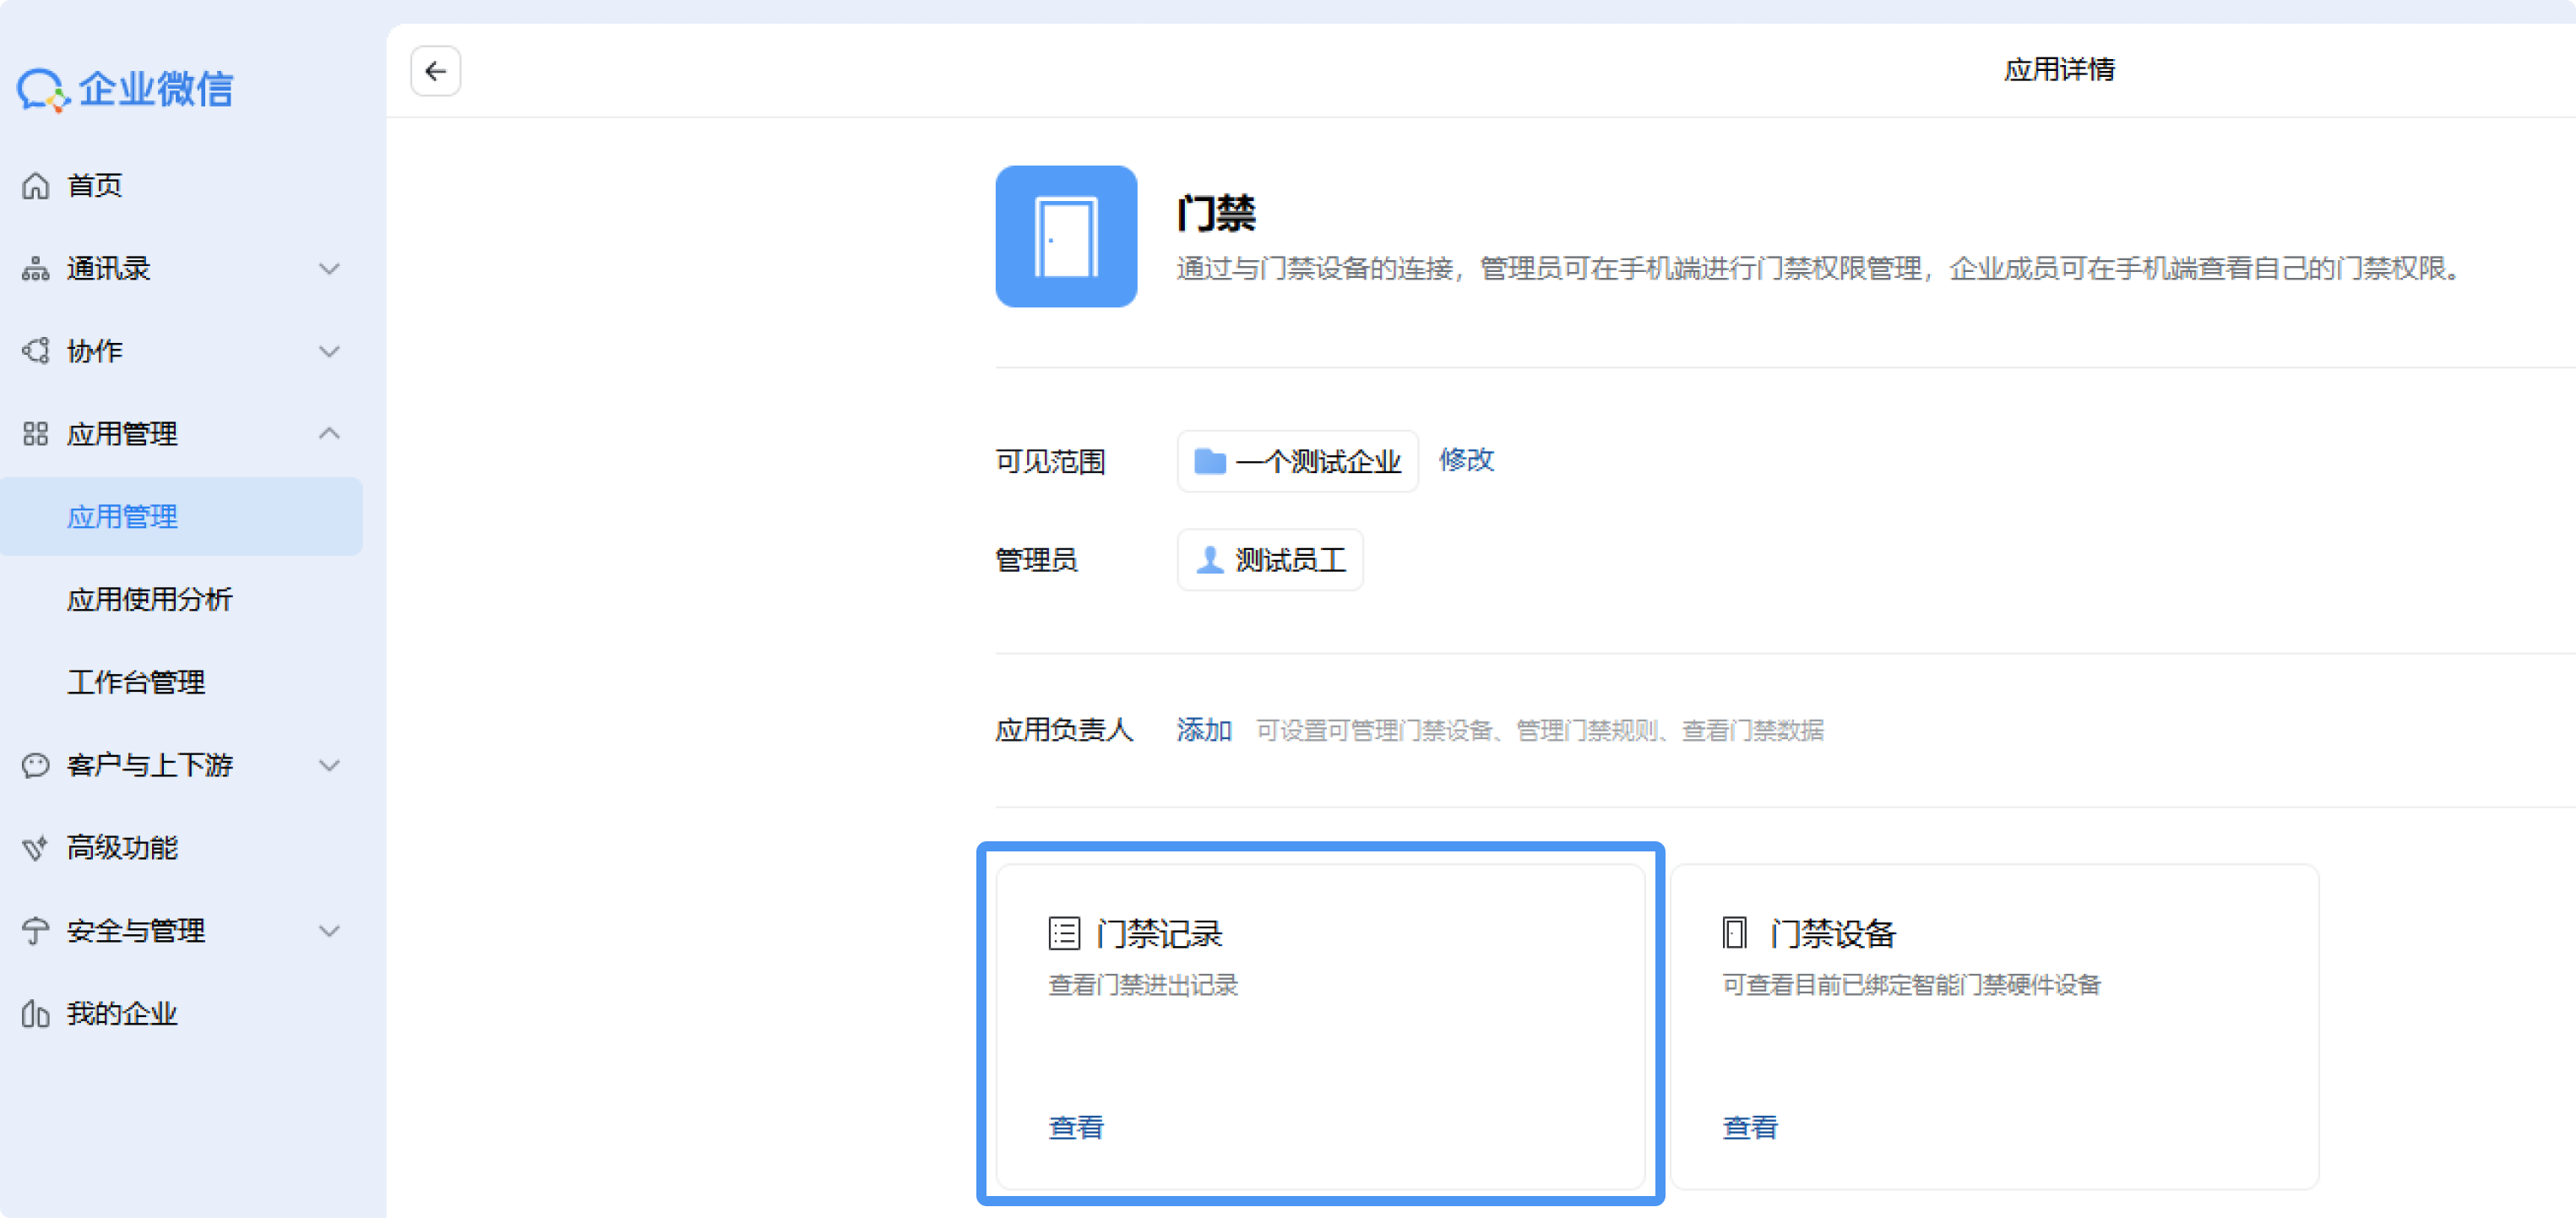Expand the 客户与上下游 chevron

pos(329,766)
